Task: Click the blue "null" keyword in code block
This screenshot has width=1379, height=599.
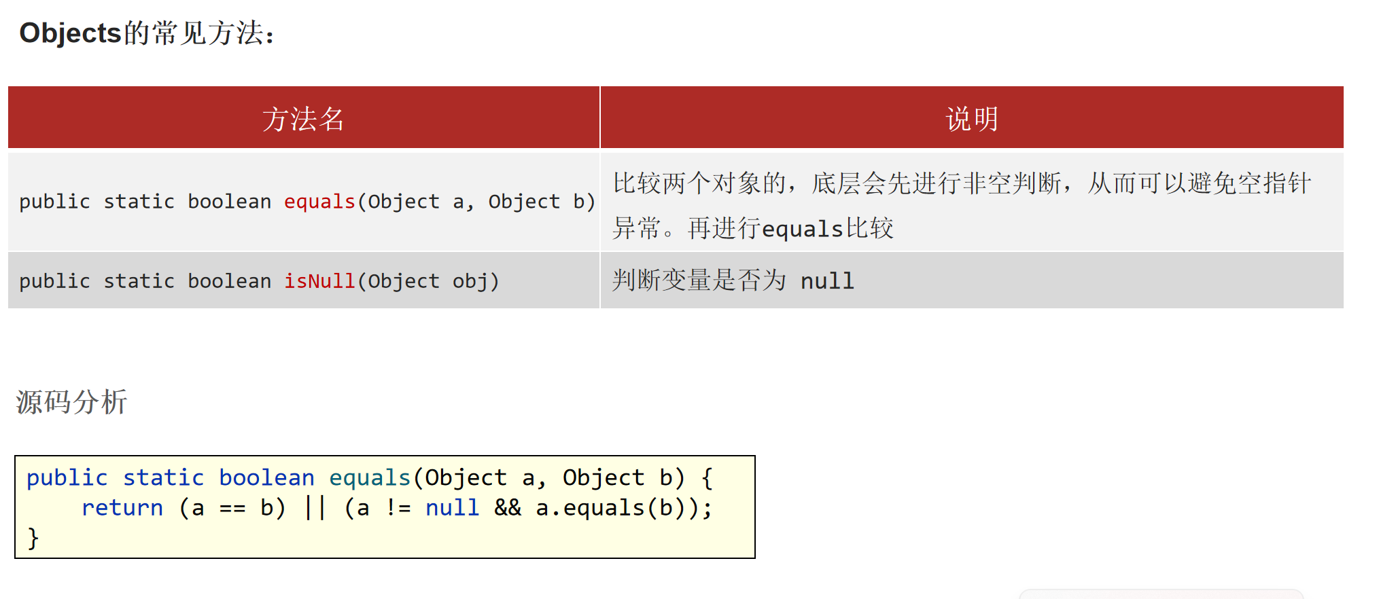Action: click(452, 508)
